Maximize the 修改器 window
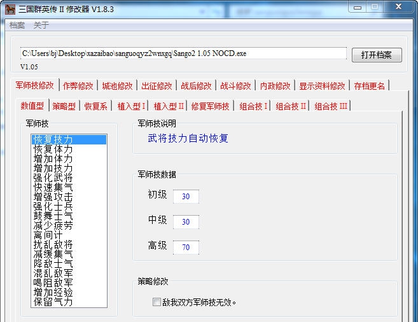 (x=375, y=6)
